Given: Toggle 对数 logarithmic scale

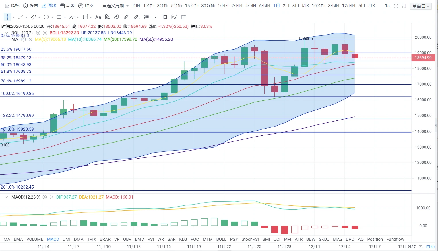Looking at the screenshot, I should pyautogui.click(x=411, y=246).
